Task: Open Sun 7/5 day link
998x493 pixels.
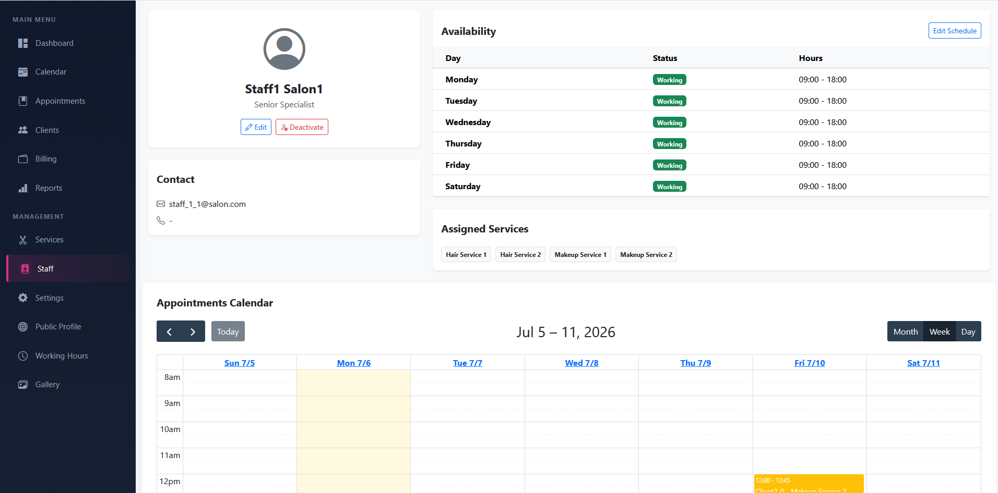Action: point(240,363)
